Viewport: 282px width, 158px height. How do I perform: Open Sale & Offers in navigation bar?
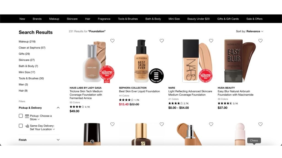pos(254,19)
